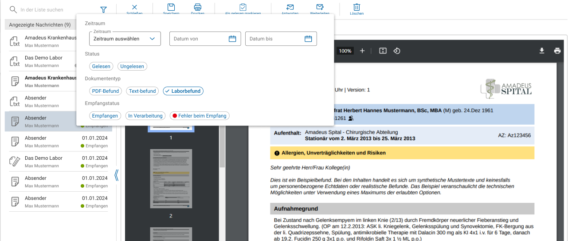Click the Weiterleiten forward icon
This screenshot has width=568, height=241.
[320, 7]
